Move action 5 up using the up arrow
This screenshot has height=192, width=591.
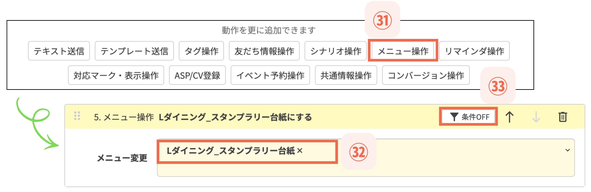pyautogui.click(x=510, y=117)
